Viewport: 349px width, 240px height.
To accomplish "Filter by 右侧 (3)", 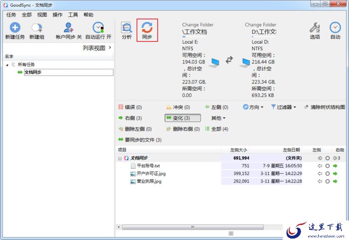I will tap(130, 118).
